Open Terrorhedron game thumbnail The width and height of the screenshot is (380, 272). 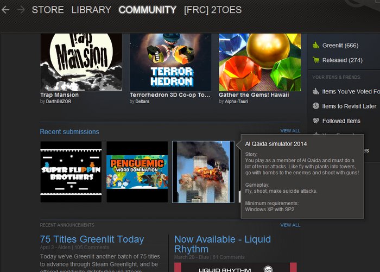(x=170, y=62)
